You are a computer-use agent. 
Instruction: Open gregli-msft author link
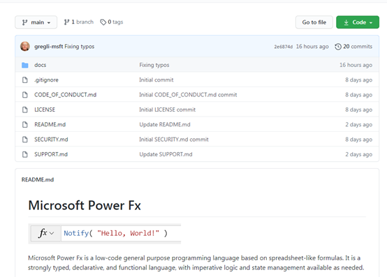(49, 46)
